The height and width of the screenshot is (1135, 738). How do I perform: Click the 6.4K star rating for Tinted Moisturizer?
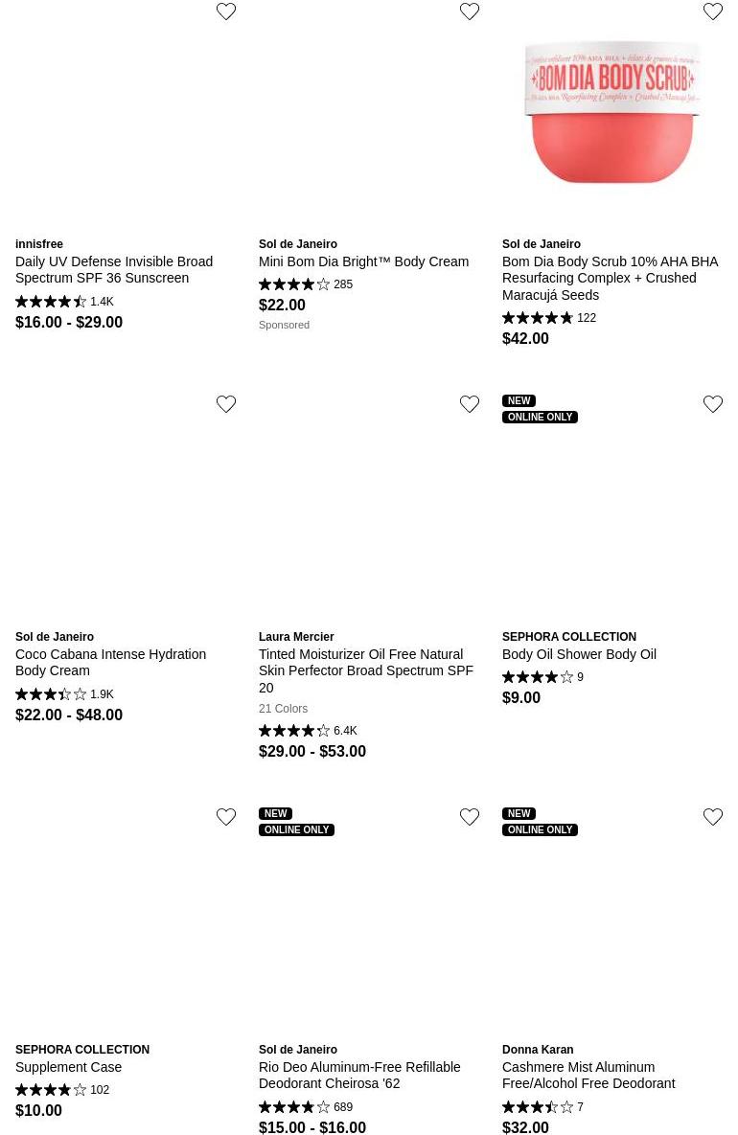[x=307, y=731]
